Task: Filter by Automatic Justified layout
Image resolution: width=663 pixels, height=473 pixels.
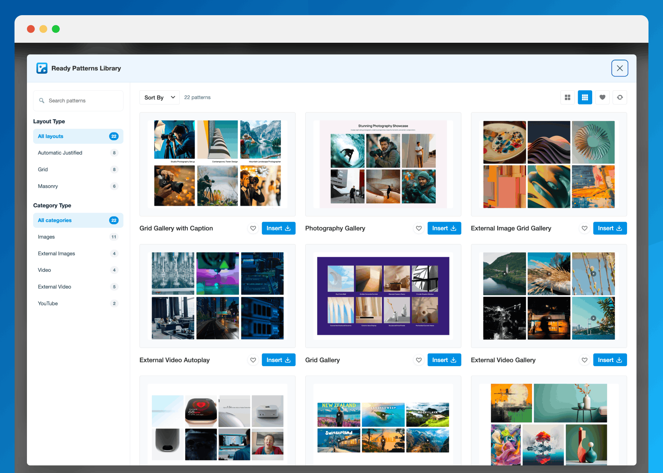Action: (x=78, y=153)
